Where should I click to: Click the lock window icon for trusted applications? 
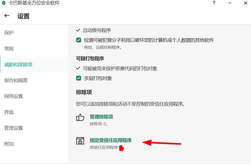[80, 141]
